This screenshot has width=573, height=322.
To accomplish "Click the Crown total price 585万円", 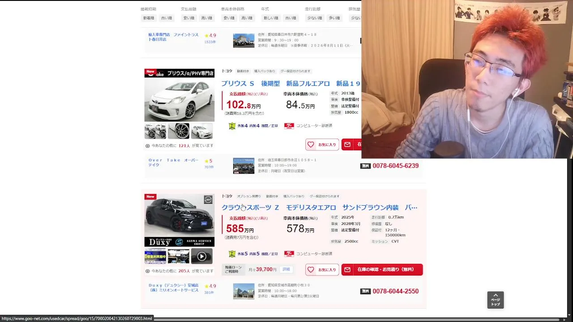I will pos(240,229).
